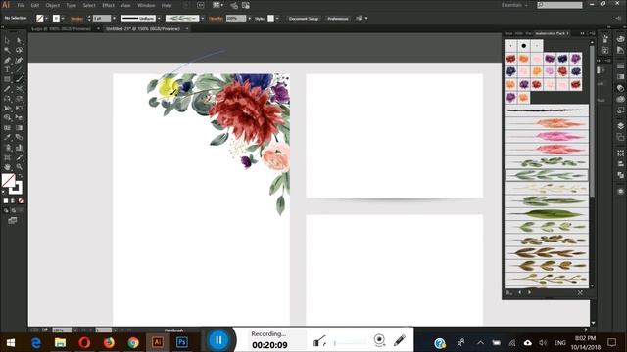Click the stroke weight input field

tap(102, 19)
